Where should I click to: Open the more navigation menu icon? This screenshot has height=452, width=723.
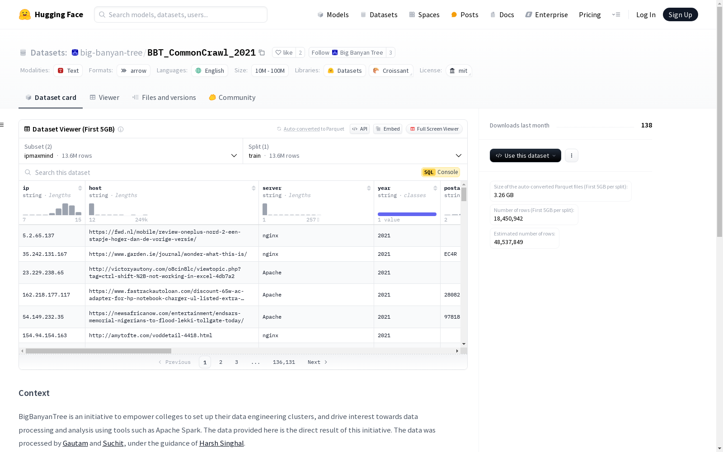pos(616,14)
